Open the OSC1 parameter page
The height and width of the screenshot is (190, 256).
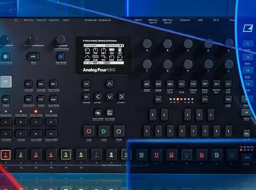click(170, 84)
